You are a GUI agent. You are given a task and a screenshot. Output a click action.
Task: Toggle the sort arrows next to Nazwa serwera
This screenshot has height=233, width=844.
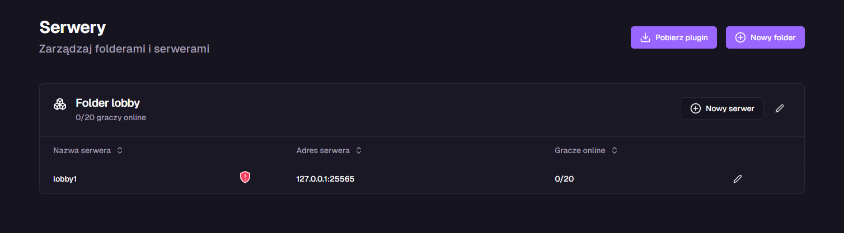click(x=120, y=150)
